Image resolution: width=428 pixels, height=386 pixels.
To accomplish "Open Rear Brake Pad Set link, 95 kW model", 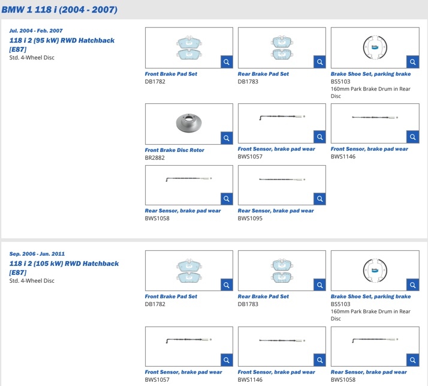I will click(263, 74).
